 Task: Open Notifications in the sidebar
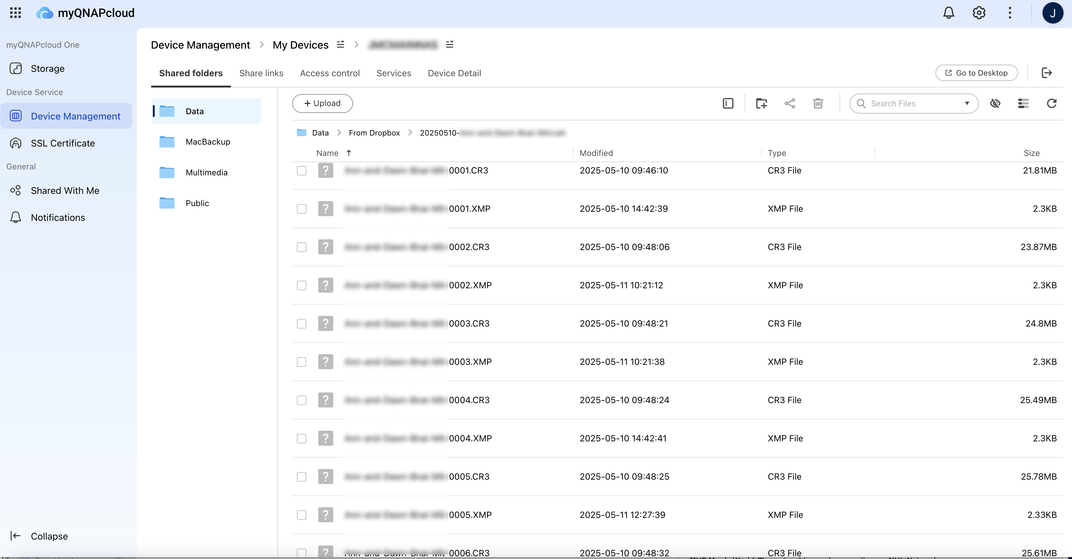tap(67, 217)
